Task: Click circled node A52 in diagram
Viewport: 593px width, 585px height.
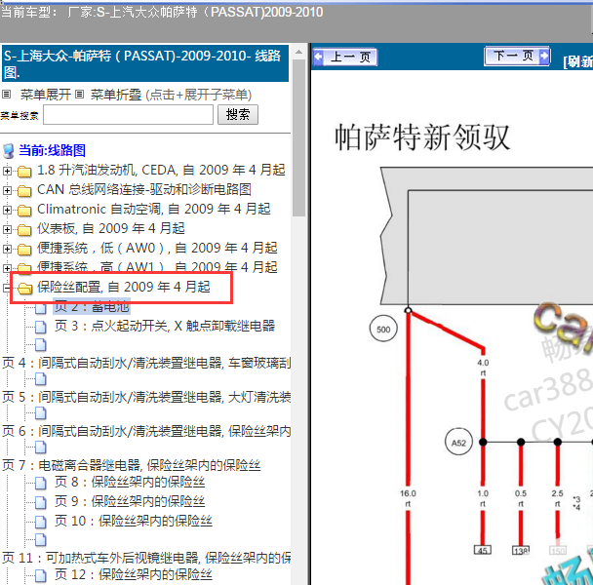Action: 458,442
